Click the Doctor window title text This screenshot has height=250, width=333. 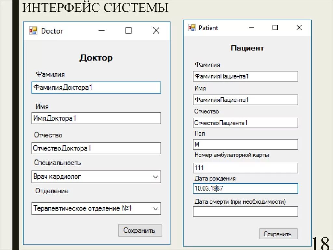pos(52,31)
